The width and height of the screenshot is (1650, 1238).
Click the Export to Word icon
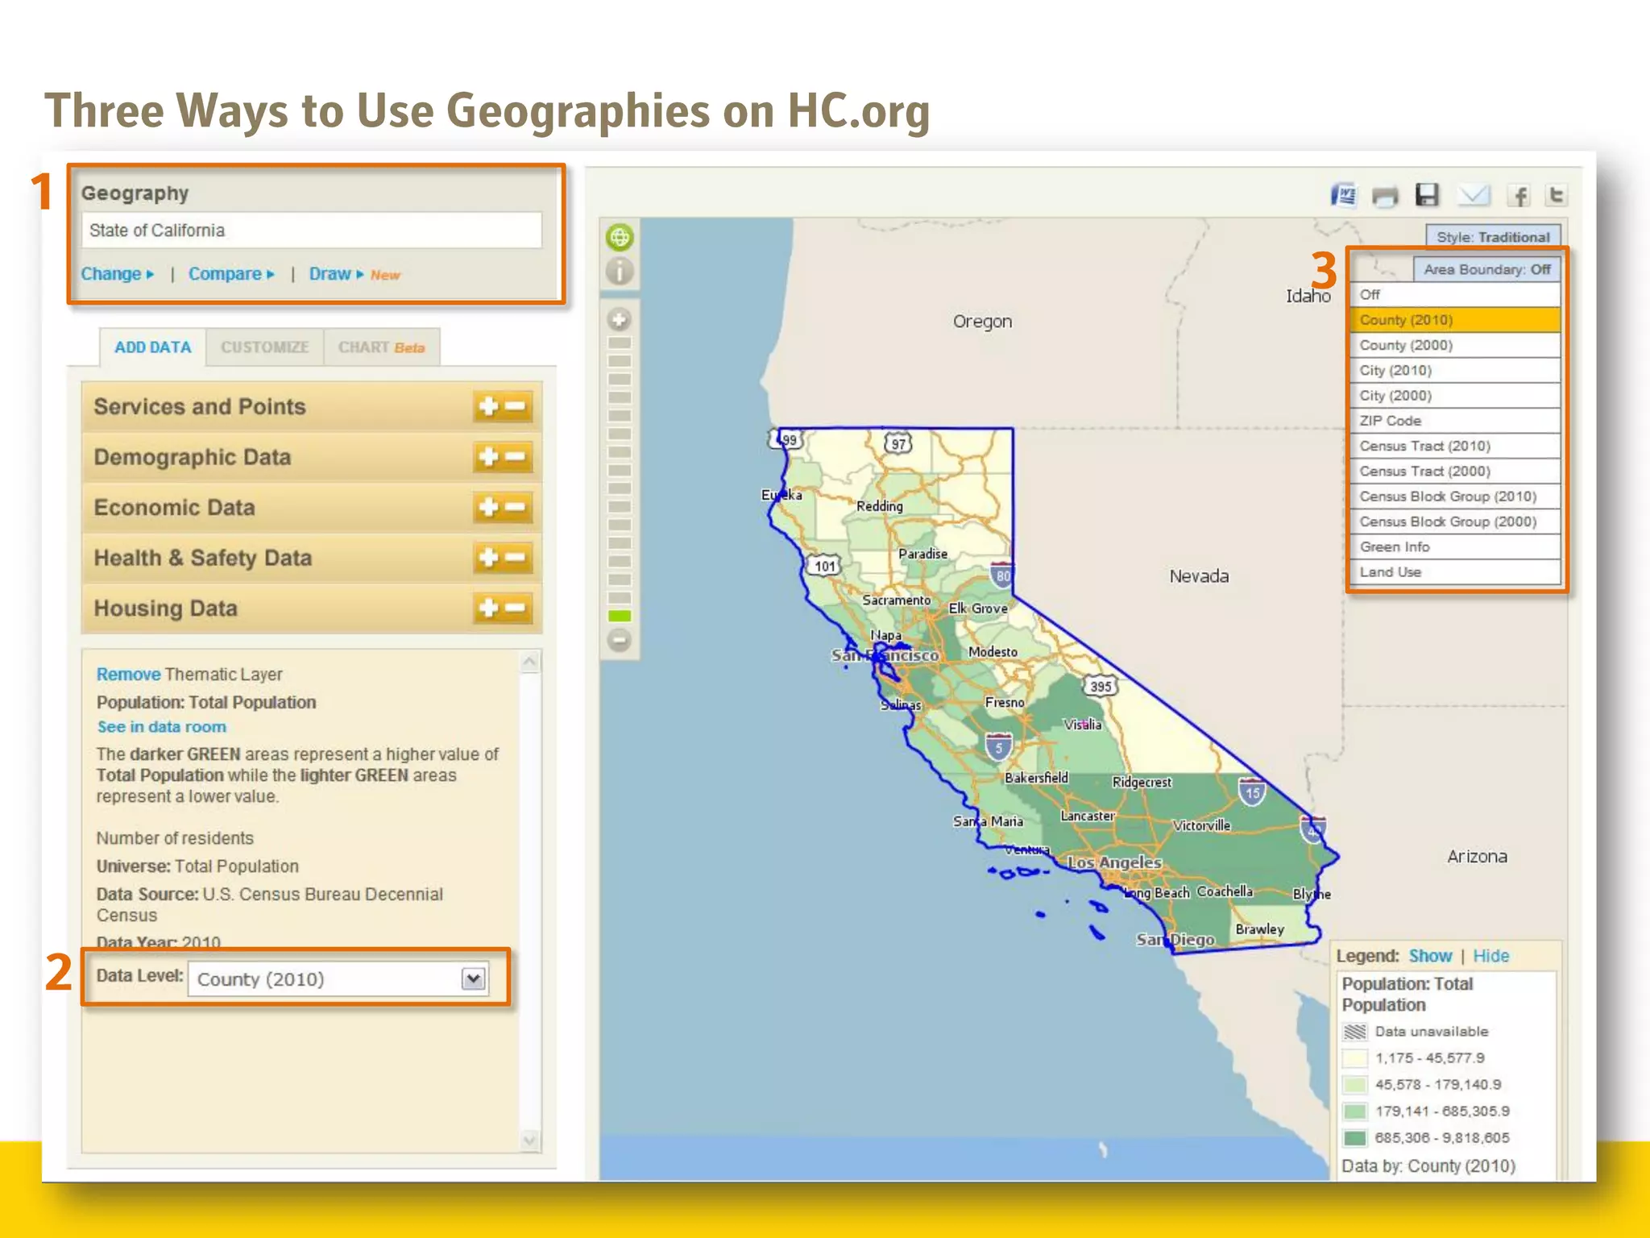[1343, 195]
